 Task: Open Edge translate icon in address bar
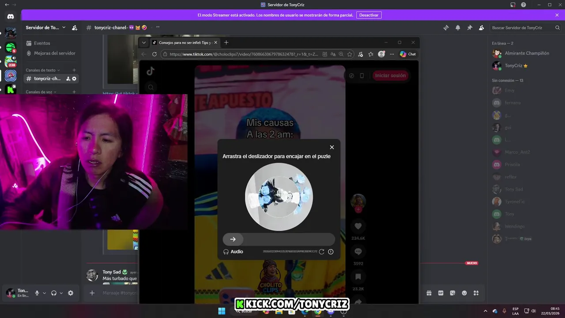(333, 54)
